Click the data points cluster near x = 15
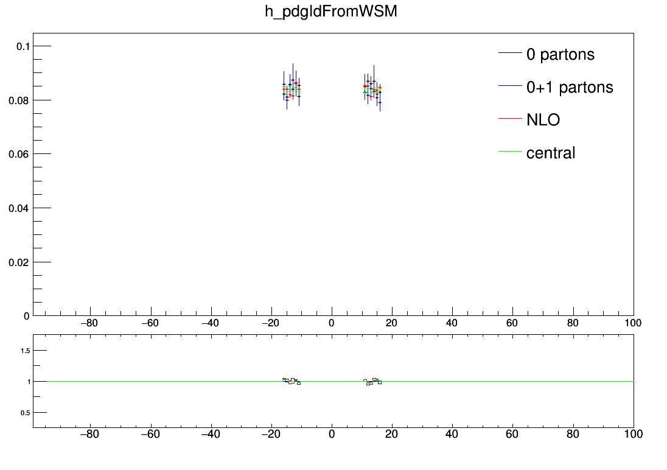667x470 pixels. click(x=372, y=88)
